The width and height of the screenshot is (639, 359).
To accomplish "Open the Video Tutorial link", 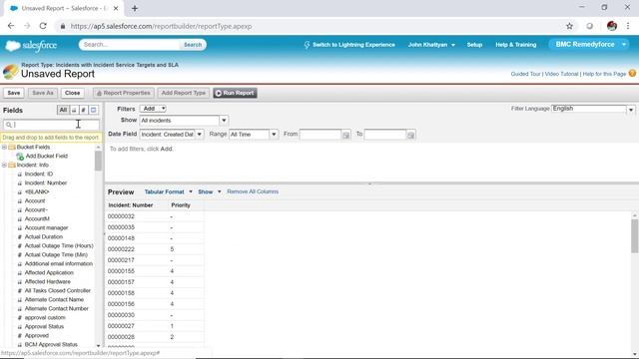I will pos(561,74).
